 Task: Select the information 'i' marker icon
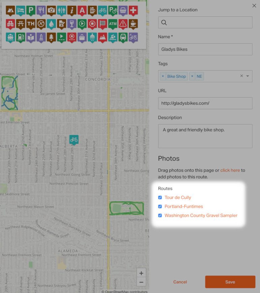point(72,10)
